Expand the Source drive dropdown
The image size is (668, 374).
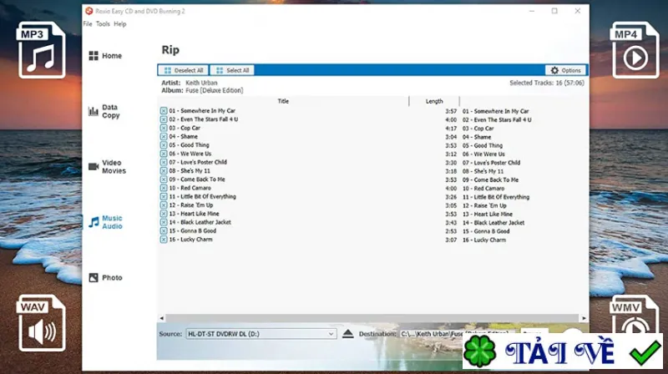(x=331, y=334)
